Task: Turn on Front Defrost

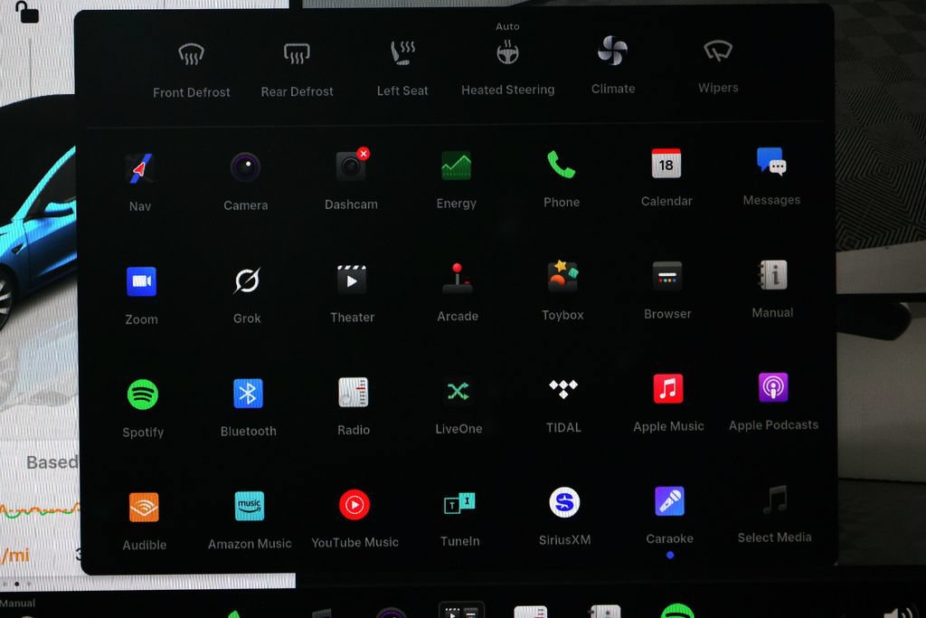Action: [x=191, y=55]
